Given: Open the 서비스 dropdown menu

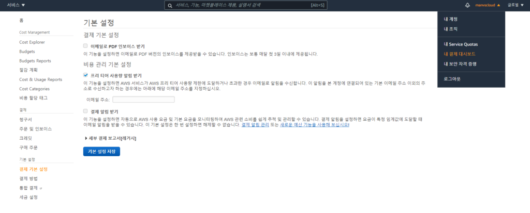Looking at the screenshot, I should click(x=16, y=5).
